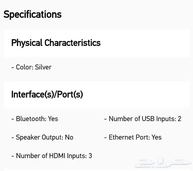Click the word HDMI in specs

tap(57, 156)
